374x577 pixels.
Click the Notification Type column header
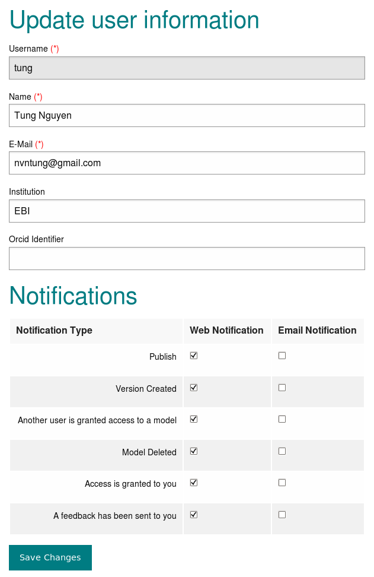click(54, 331)
